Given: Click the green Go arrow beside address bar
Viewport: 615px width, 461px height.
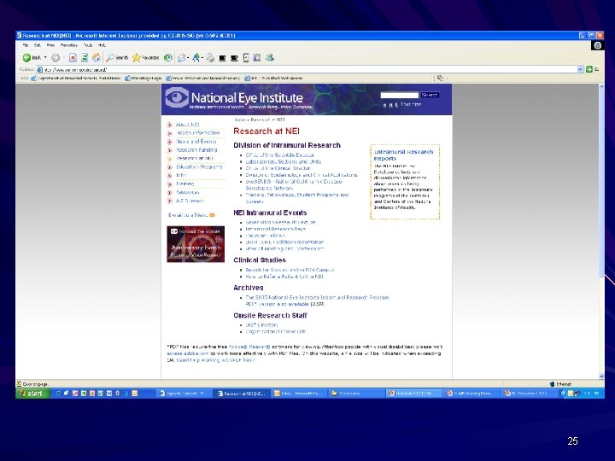Looking at the screenshot, I should point(589,69).
